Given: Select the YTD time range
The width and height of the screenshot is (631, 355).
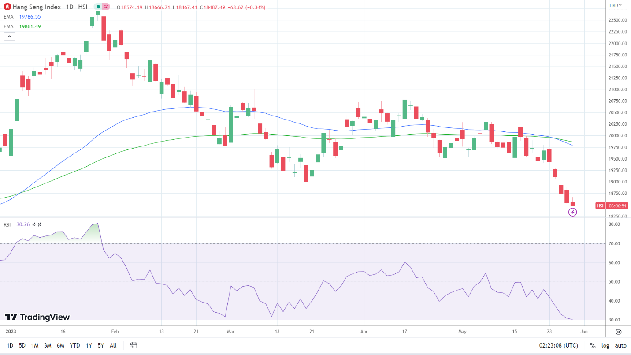Looking at the screenshot, I should (75, 345).
